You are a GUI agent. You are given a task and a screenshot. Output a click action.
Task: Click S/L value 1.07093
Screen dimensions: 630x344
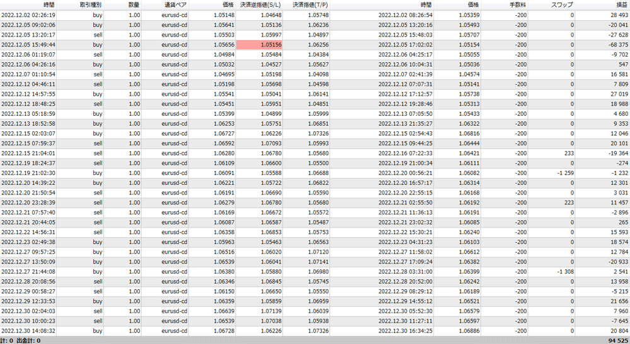[x=271, y=143]
